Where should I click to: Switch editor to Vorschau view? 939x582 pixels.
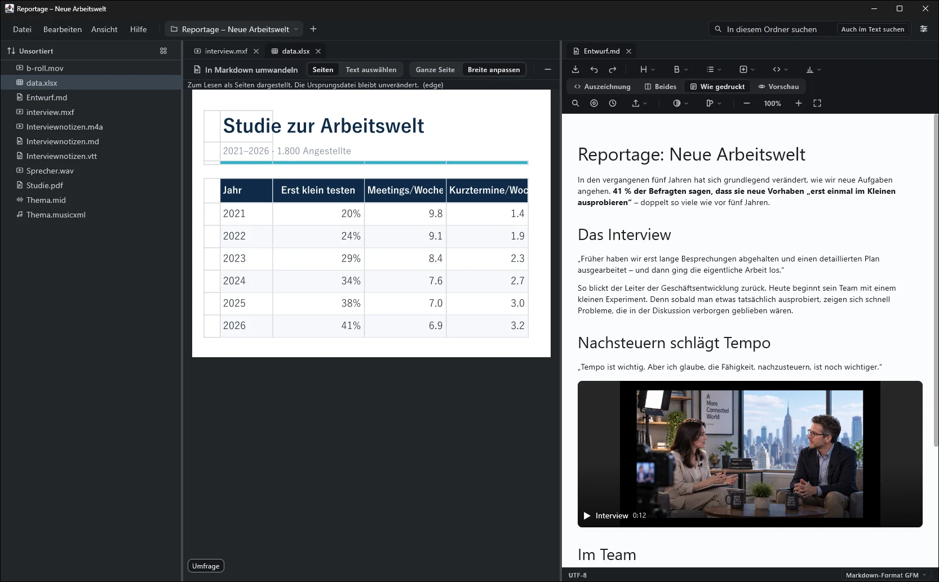[x=779, y=86]
